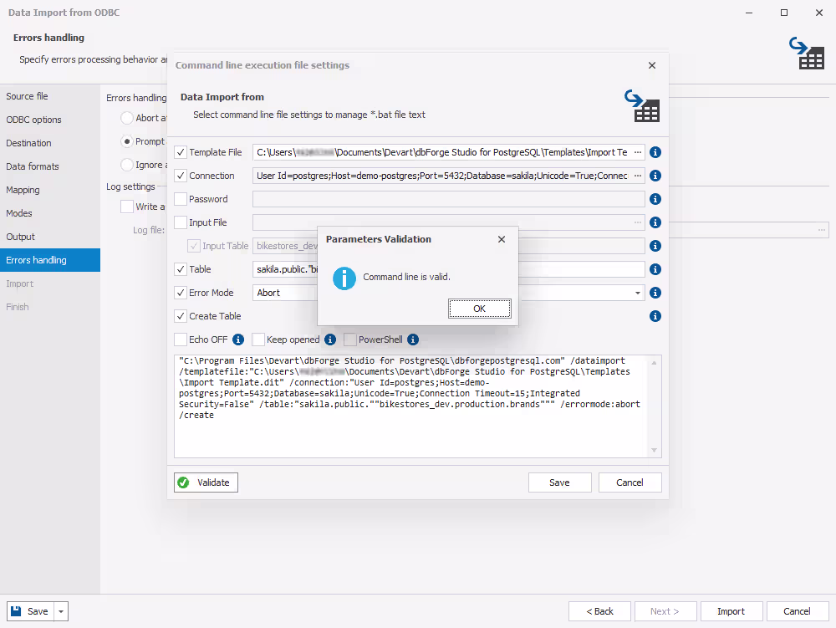Uncheck the Error Mode checkbox
This screenshot has width=836, height=628.
pos(181,293)
